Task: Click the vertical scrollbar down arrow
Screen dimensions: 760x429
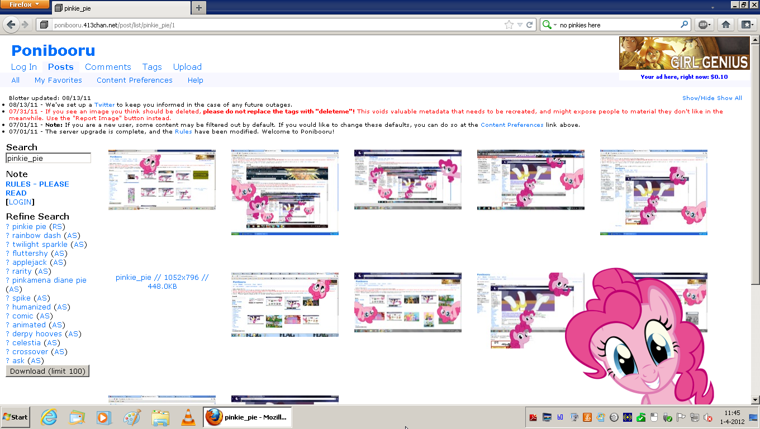Action: 756,400
